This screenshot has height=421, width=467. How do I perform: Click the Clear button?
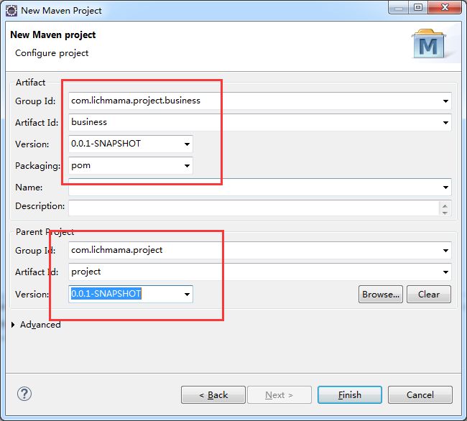(429, 295)
